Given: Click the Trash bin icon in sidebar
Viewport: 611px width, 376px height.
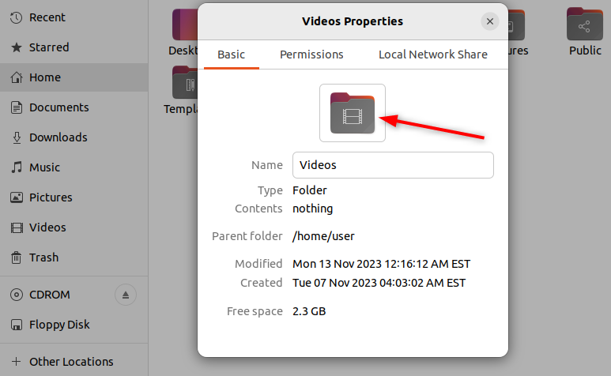Looking at the screenshot, I should (x=16, y=258).
